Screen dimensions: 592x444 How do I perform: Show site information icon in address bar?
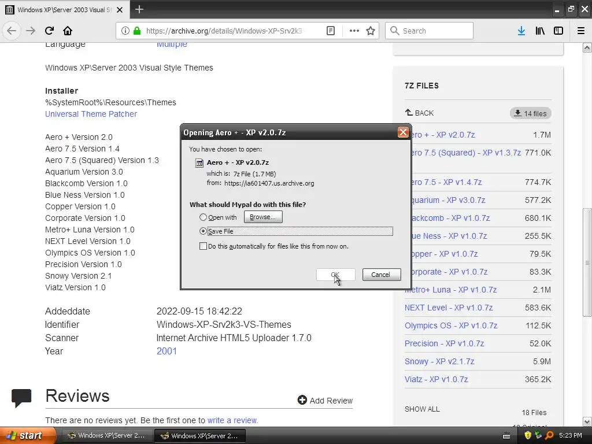pos(125,31)
